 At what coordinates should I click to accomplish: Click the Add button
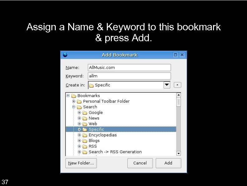point(169,163)
